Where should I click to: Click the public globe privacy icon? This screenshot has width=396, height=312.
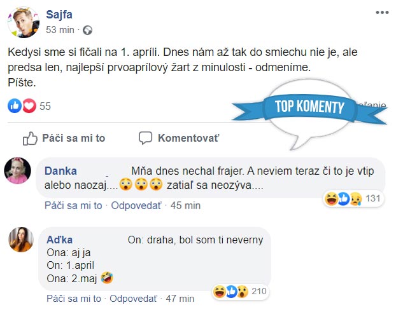click(87, 30)
